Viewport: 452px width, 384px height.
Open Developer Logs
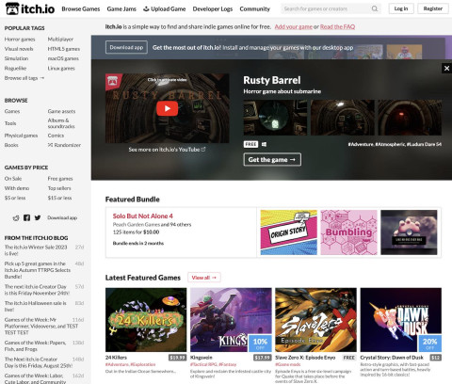(x=213, y=8)
